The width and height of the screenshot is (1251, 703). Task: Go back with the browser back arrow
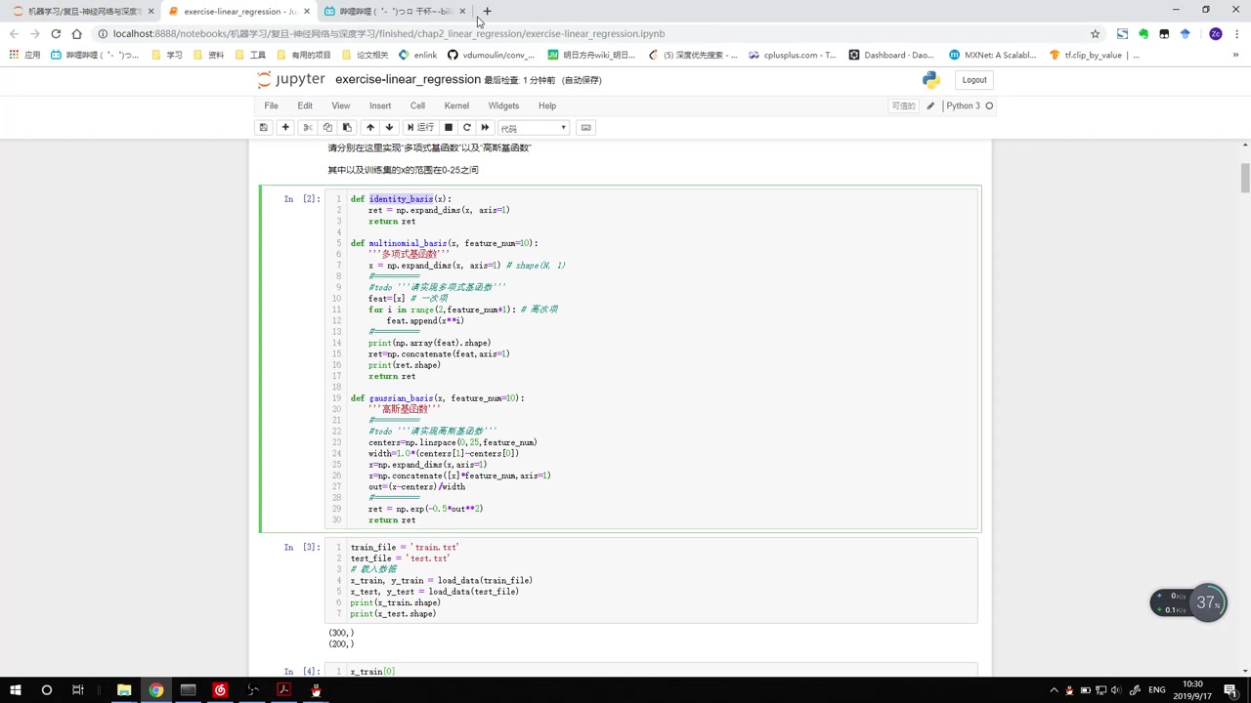[x=14, y=33]
